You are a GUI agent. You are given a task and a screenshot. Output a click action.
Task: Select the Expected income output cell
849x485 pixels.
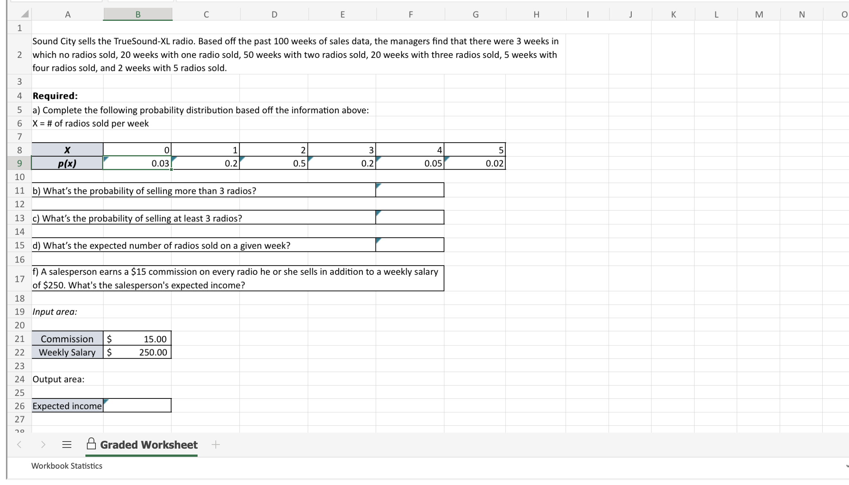(137, 406)
